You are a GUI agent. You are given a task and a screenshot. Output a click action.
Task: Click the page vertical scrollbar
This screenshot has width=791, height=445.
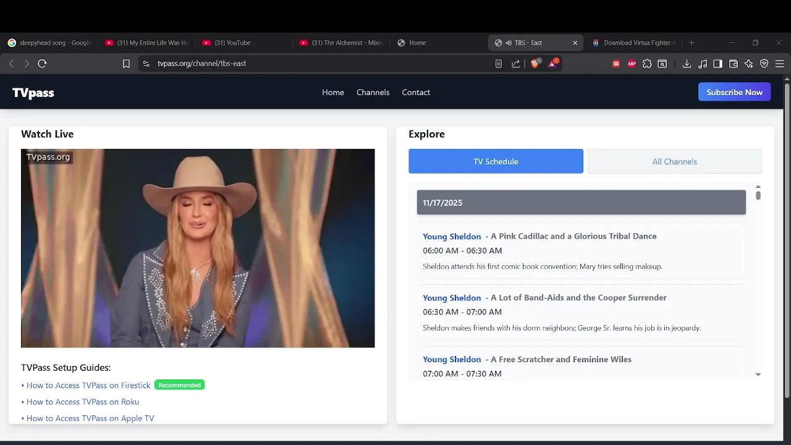pyautogui.click(x=787, y=241)
